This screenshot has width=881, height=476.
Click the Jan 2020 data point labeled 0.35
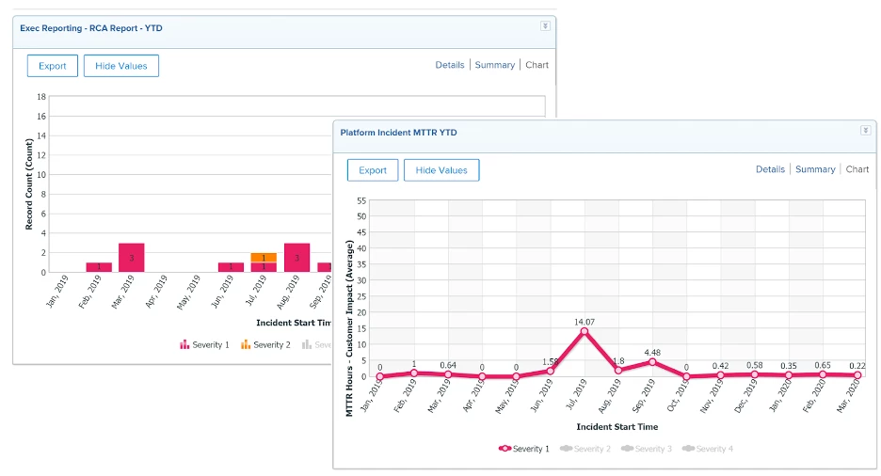[x=789, y=375]
